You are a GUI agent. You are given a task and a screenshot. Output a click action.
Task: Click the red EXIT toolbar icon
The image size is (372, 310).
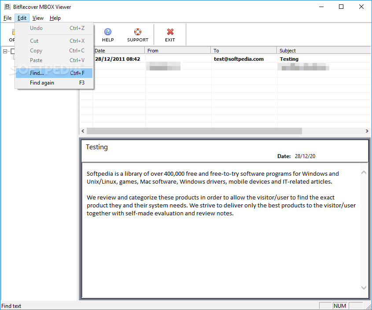point(170,32)
